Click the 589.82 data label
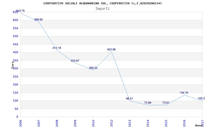This screenshot has width=205, height=128. (39, 20)
